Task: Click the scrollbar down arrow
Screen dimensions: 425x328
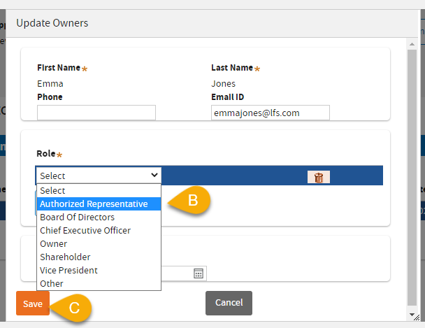Action: pyautogui.click(x=413, y=315)
